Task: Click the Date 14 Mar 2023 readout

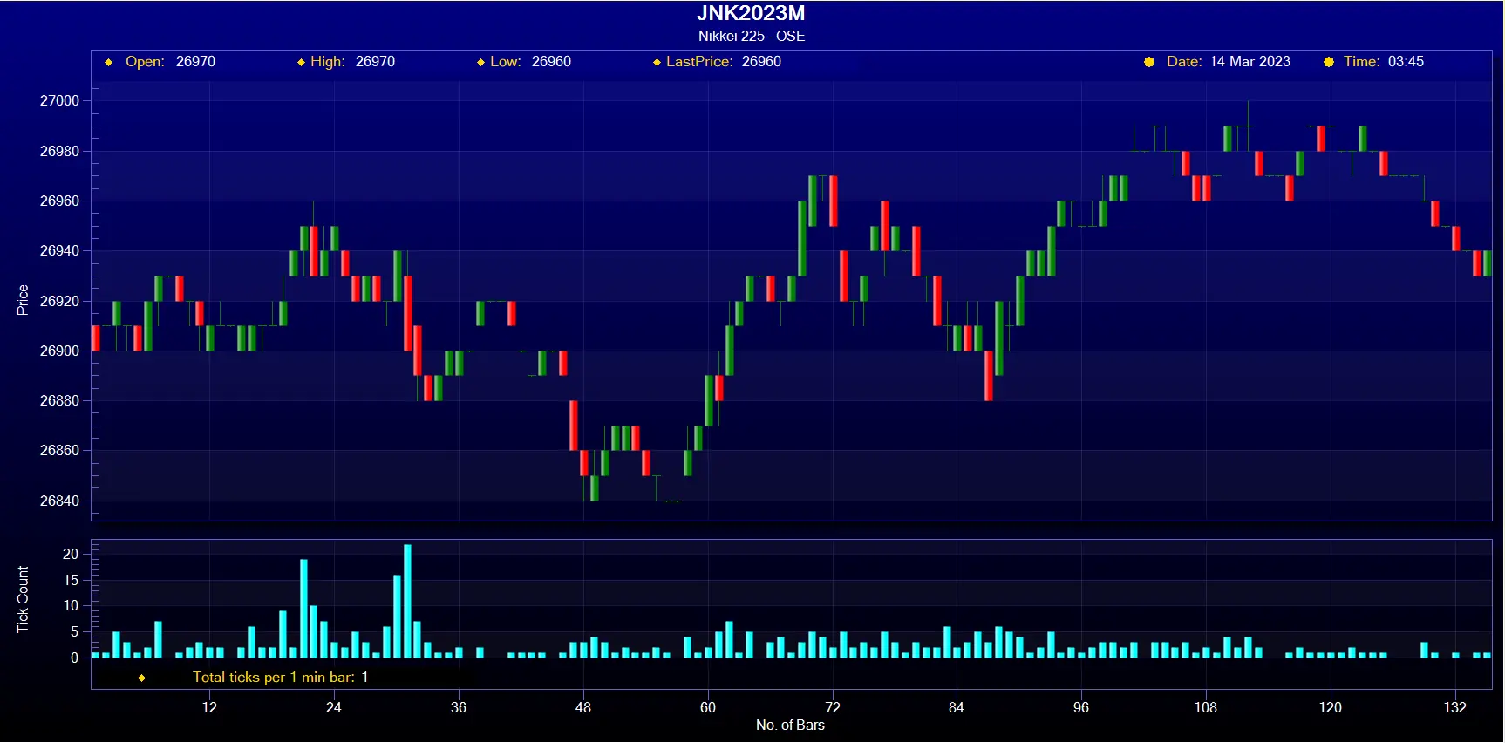Action: [x=1228, y=61]
